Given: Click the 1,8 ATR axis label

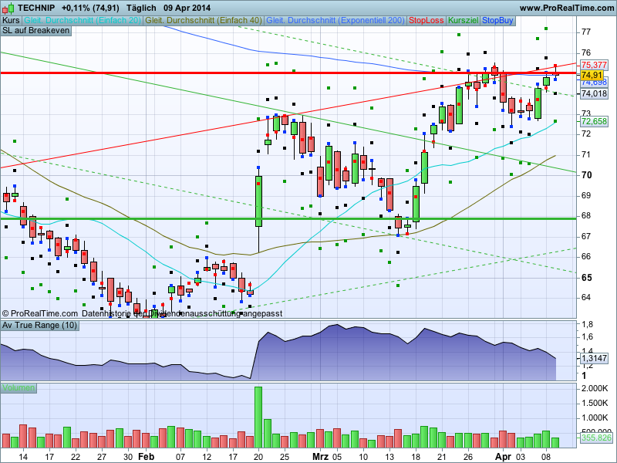Looking at the screenshot, I should pos(588,324).
